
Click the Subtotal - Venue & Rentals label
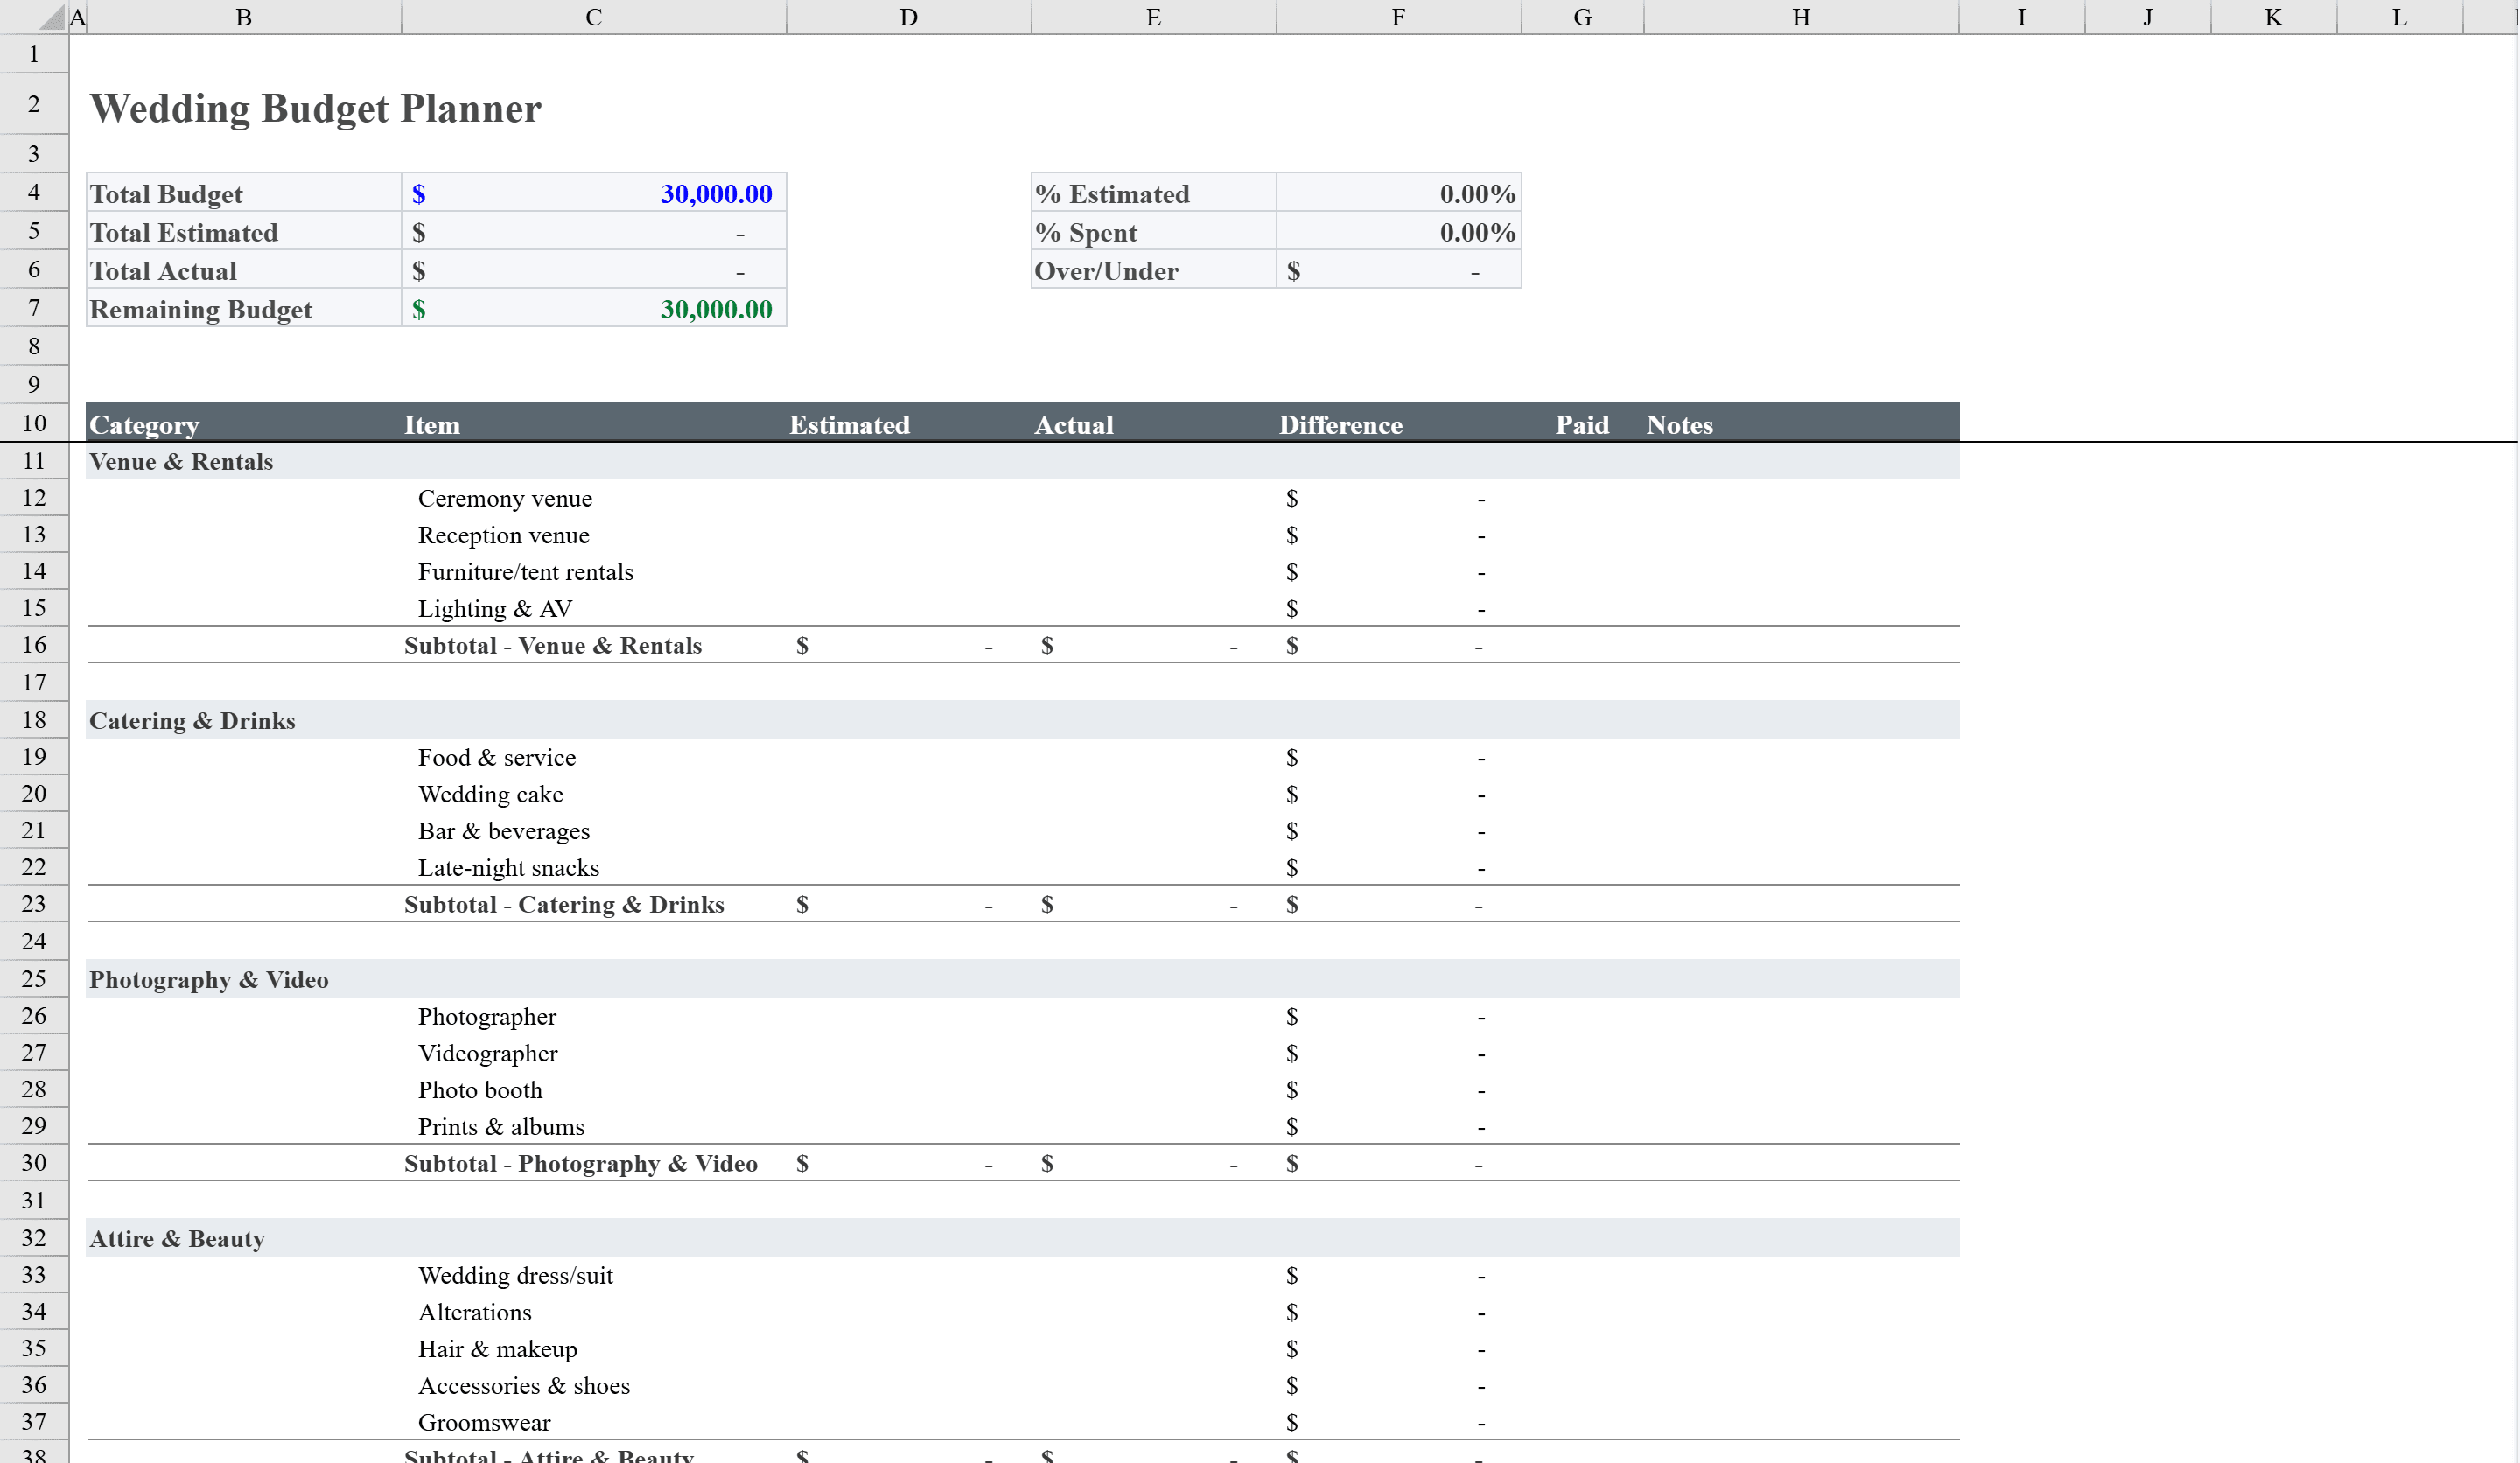(552, 645)
